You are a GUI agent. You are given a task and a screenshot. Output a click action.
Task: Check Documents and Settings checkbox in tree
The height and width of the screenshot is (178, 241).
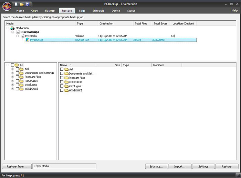pos(17,73)
